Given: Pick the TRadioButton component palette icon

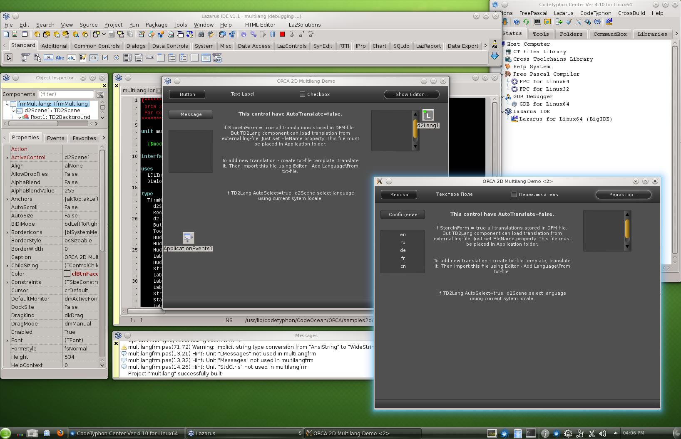Looking at the screenshot, I should coord(116,58).
